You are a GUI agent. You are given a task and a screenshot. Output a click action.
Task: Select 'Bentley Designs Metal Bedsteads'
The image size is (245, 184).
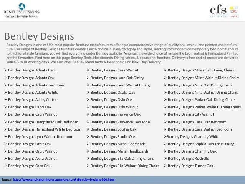click(118, 144)
